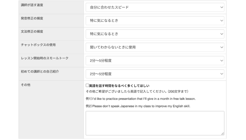Click the chevron arrow on 自分に合わせたスピード
This screenshot has width=246, height=140.
pos(222,7)
